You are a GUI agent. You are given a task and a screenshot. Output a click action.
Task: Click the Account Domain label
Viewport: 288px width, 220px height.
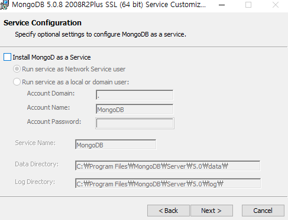pyautogui.click(x=51, y=93)
